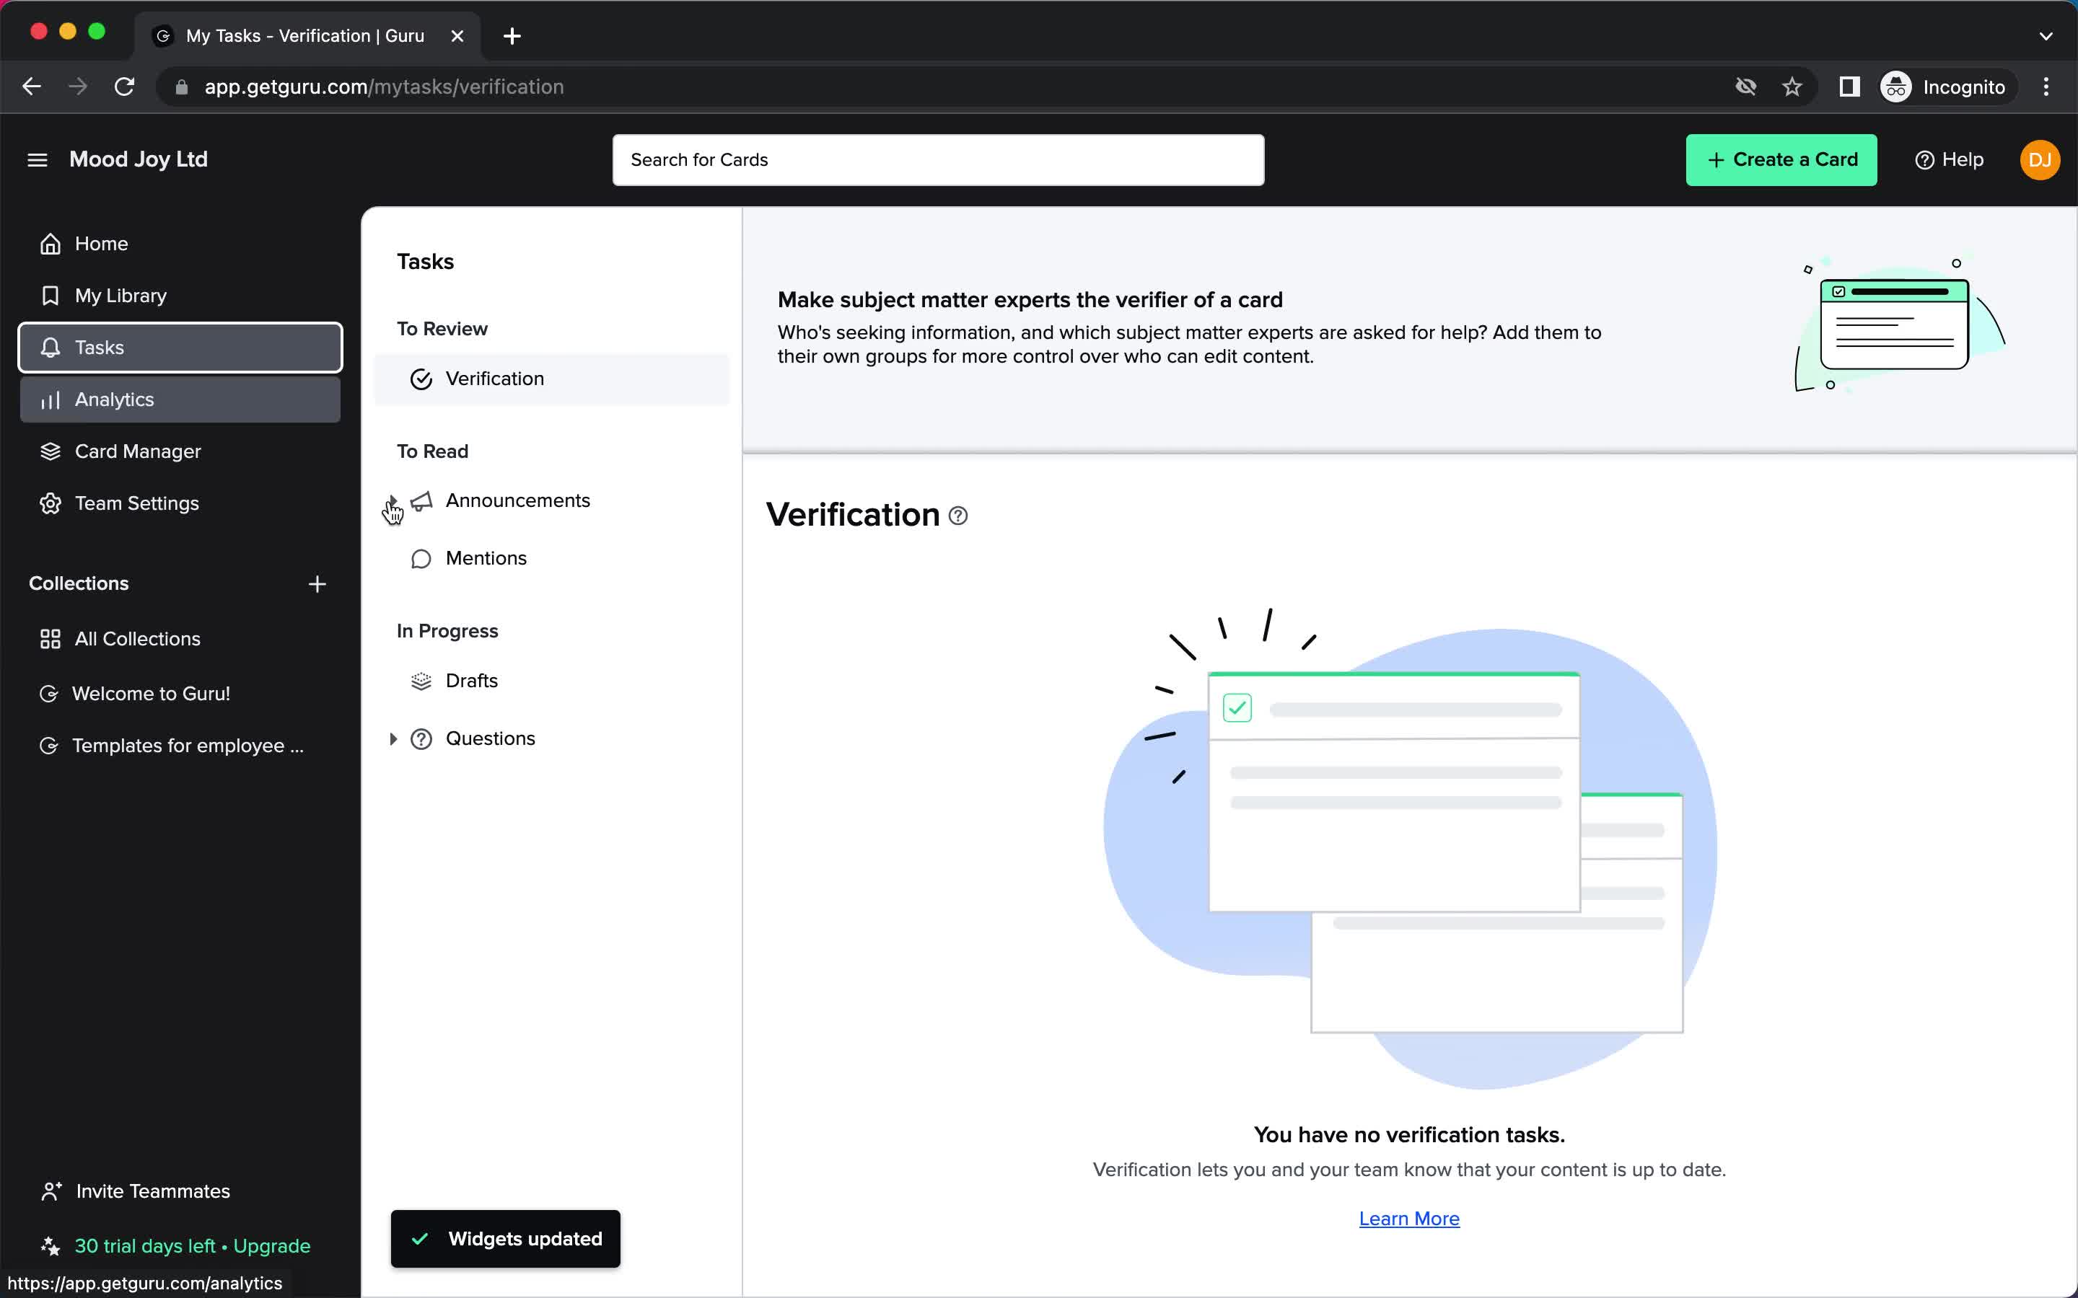Expand the All Collections item
Viewport: 2078px width, 1298px height.
(x=138, y=638)
